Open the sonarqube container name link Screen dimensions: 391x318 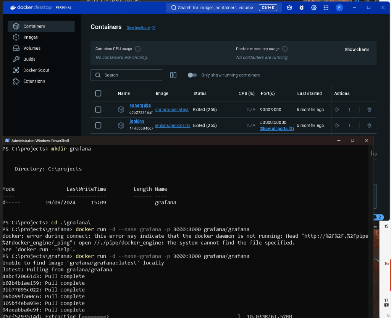pos(140,105)
